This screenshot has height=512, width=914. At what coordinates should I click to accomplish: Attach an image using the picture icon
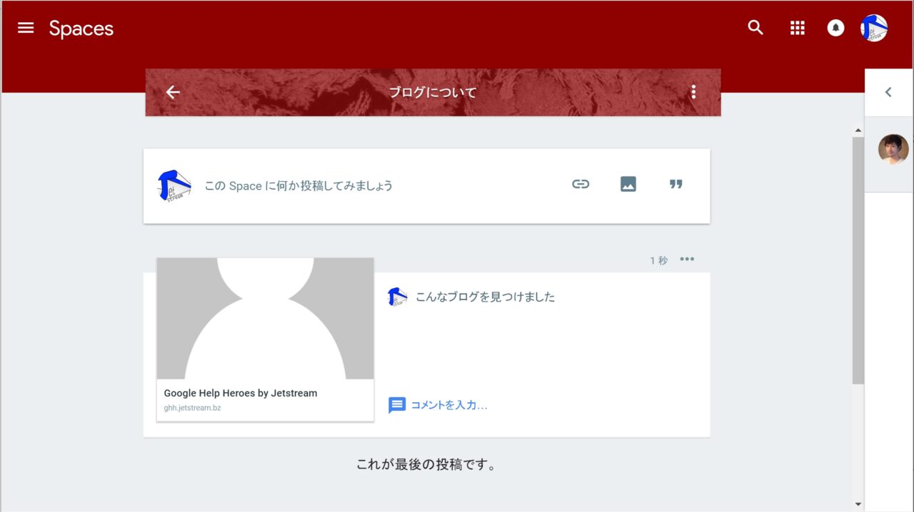tap(628, 184)
